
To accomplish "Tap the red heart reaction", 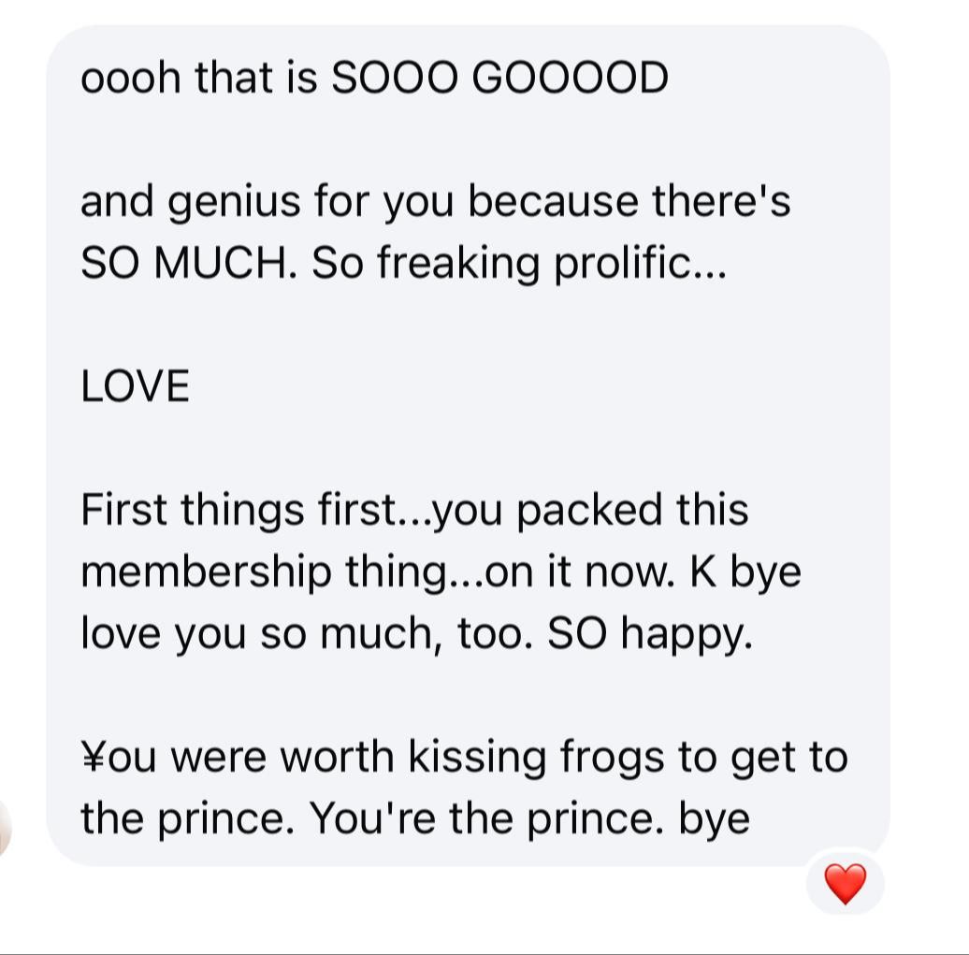I will click(845, 884).
